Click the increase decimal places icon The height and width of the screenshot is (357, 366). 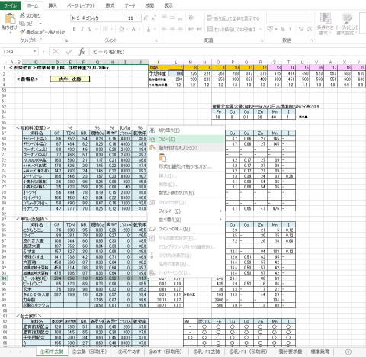[301, 29]
